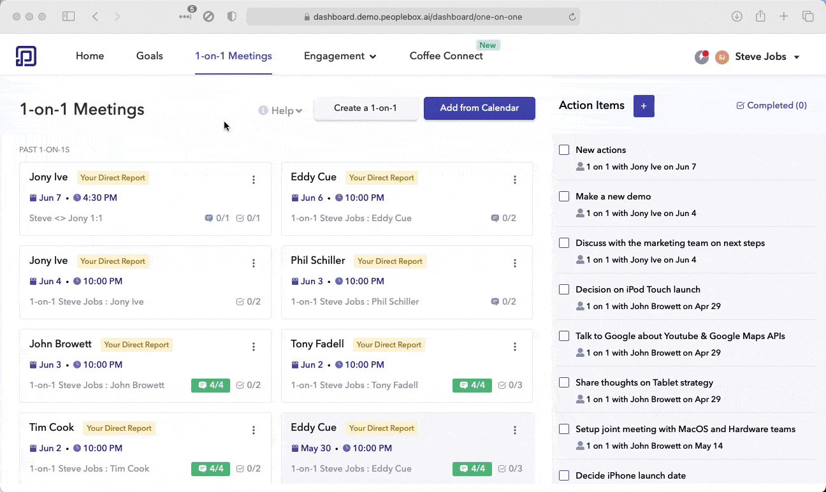Image resolution: width=826 pixels, height=492 pixels.
Task: Check 'Decision on iPod Touch launch' item
Action: 564,289
